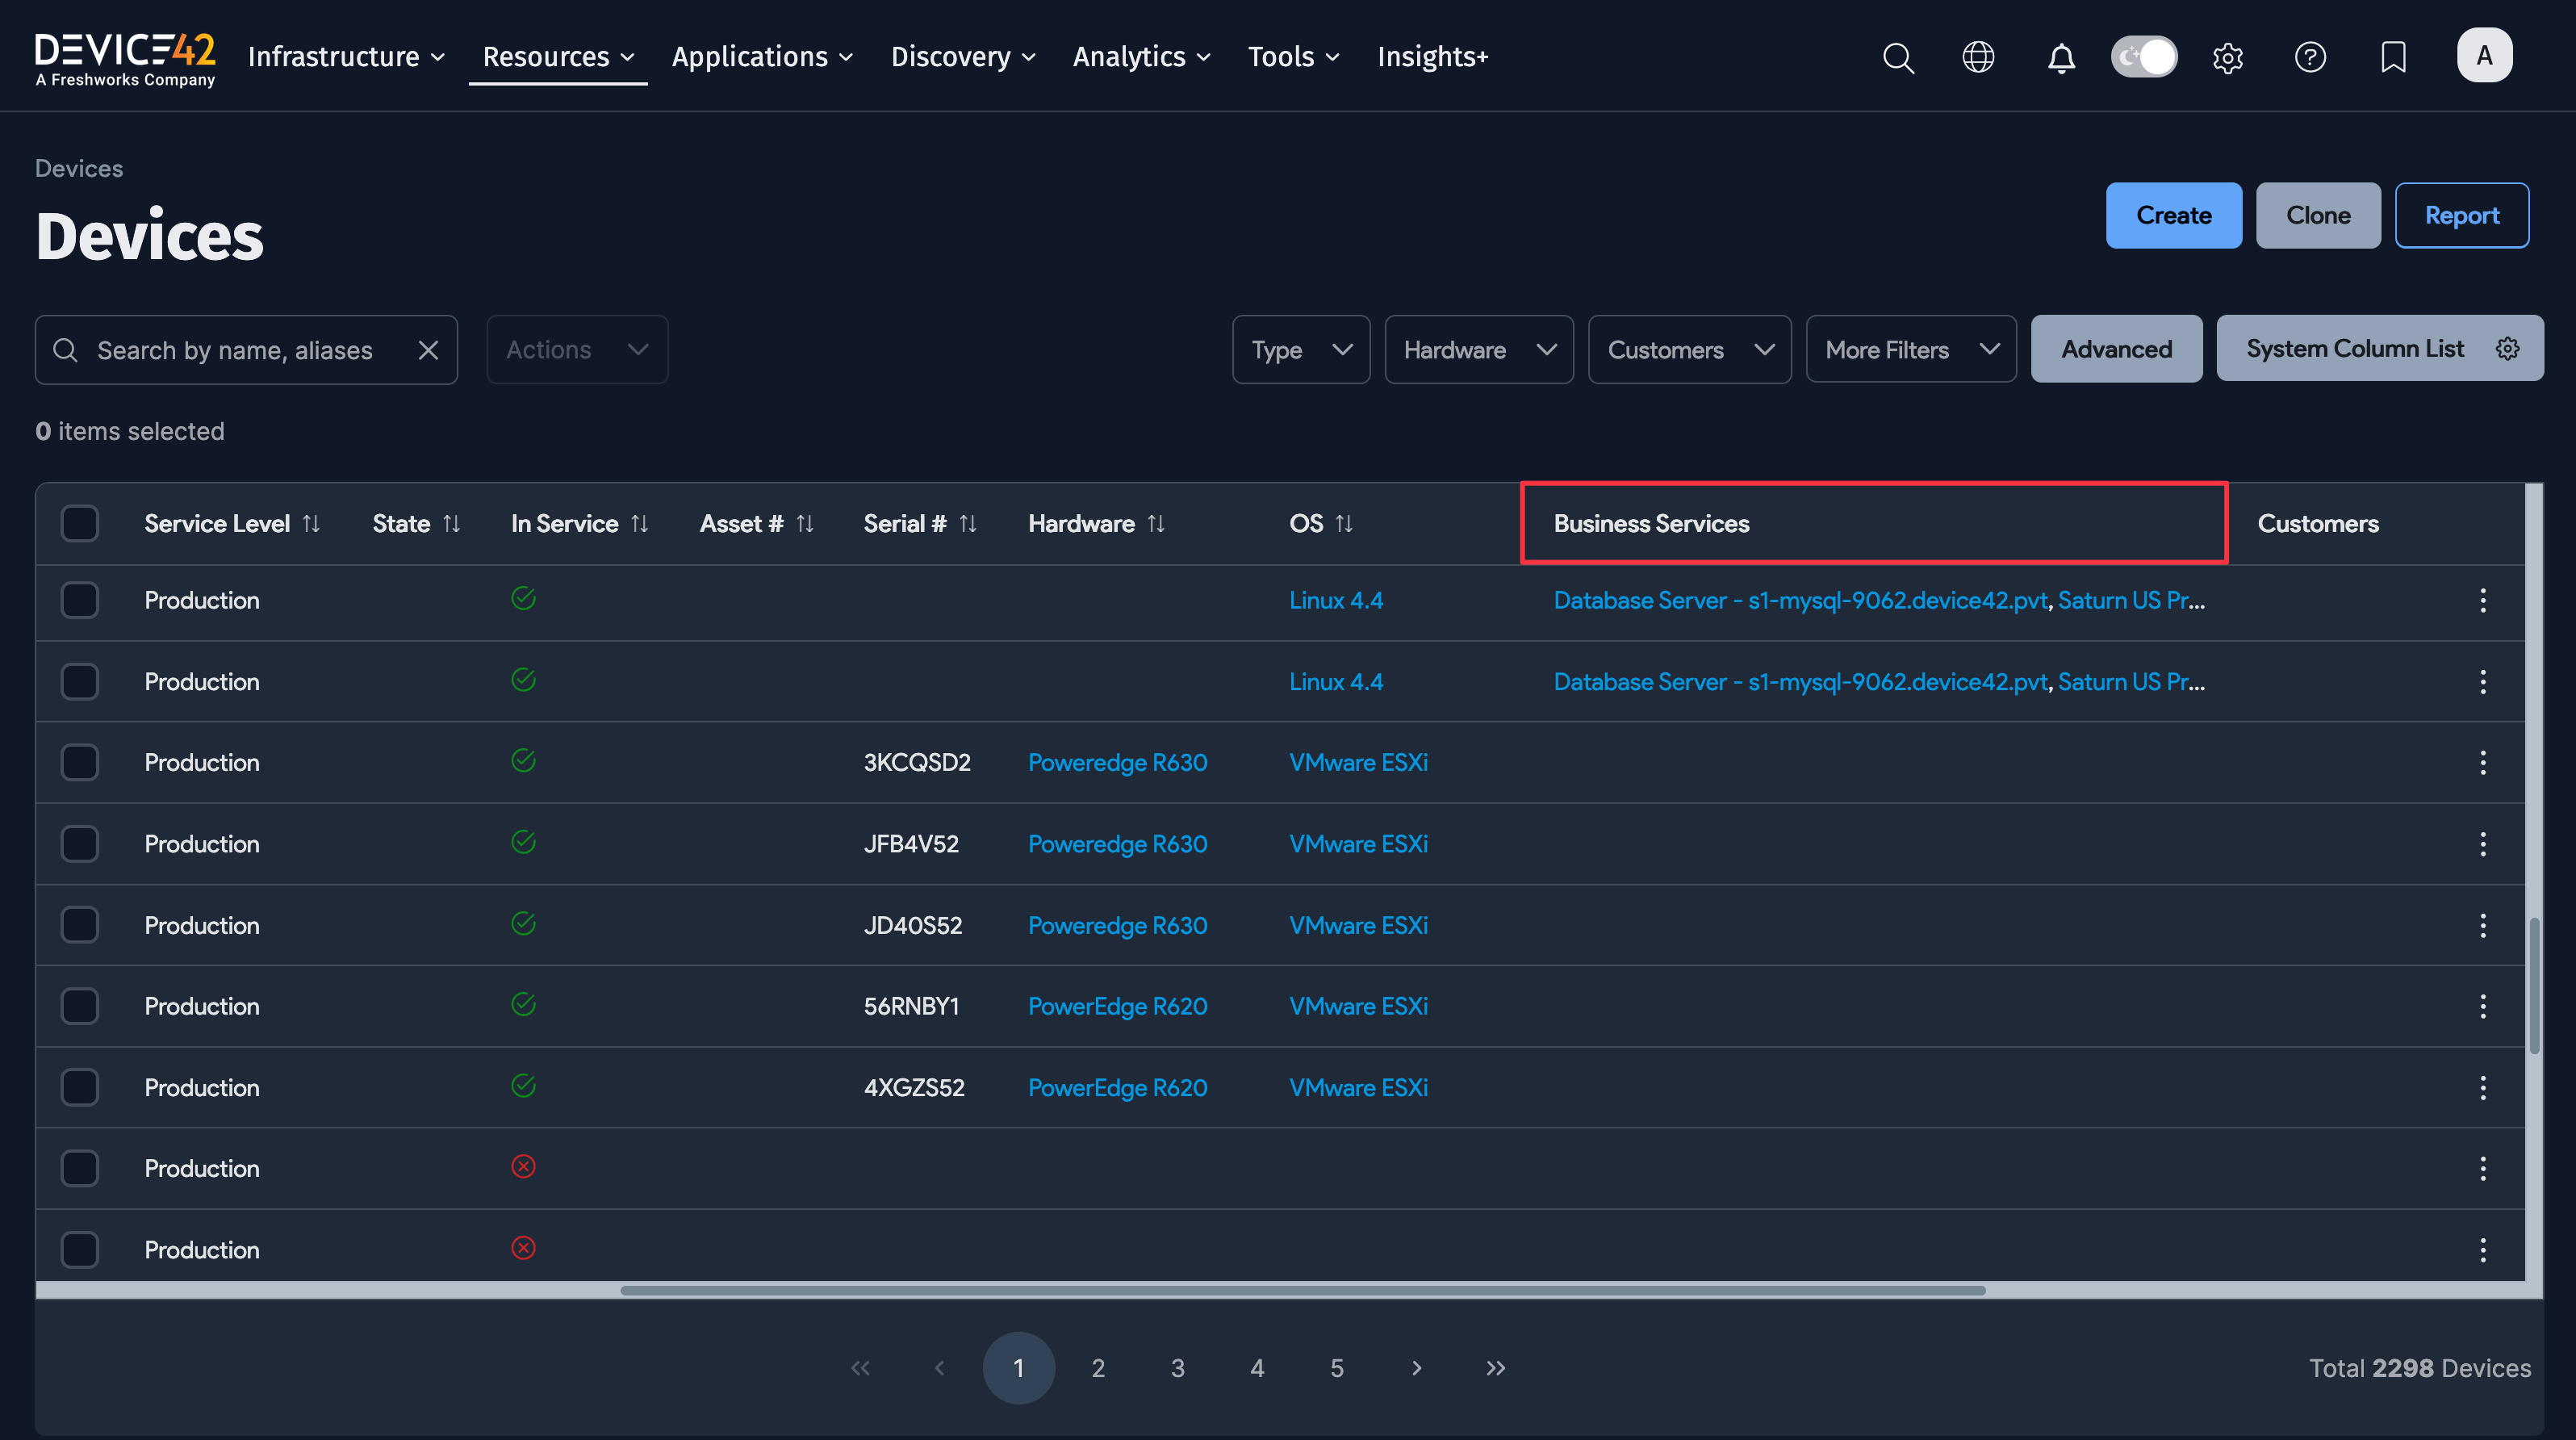Go to page 3

(x=1177, y=1368)
